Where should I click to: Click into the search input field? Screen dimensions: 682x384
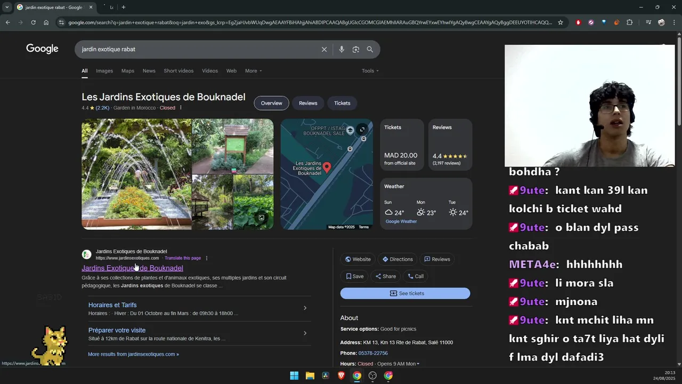click(197, 49)
